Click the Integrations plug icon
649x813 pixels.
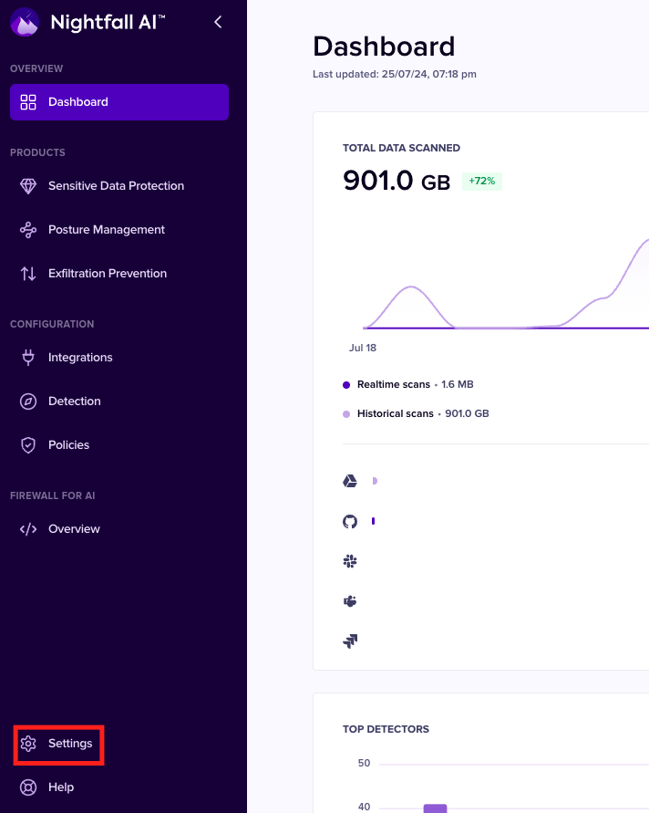(28, 358)
